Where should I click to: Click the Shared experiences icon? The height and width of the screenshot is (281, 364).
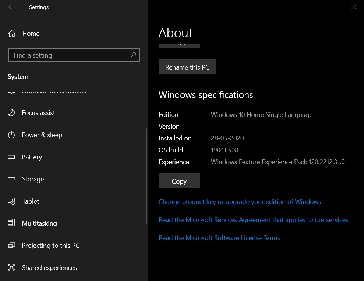click(11, 267)
